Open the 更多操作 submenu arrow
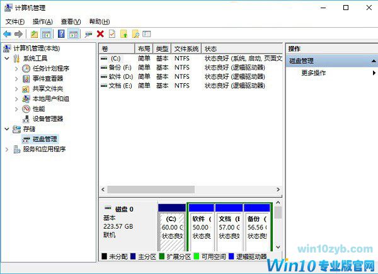The height and width of the screenshot is (274, 378). click(374, 72)
